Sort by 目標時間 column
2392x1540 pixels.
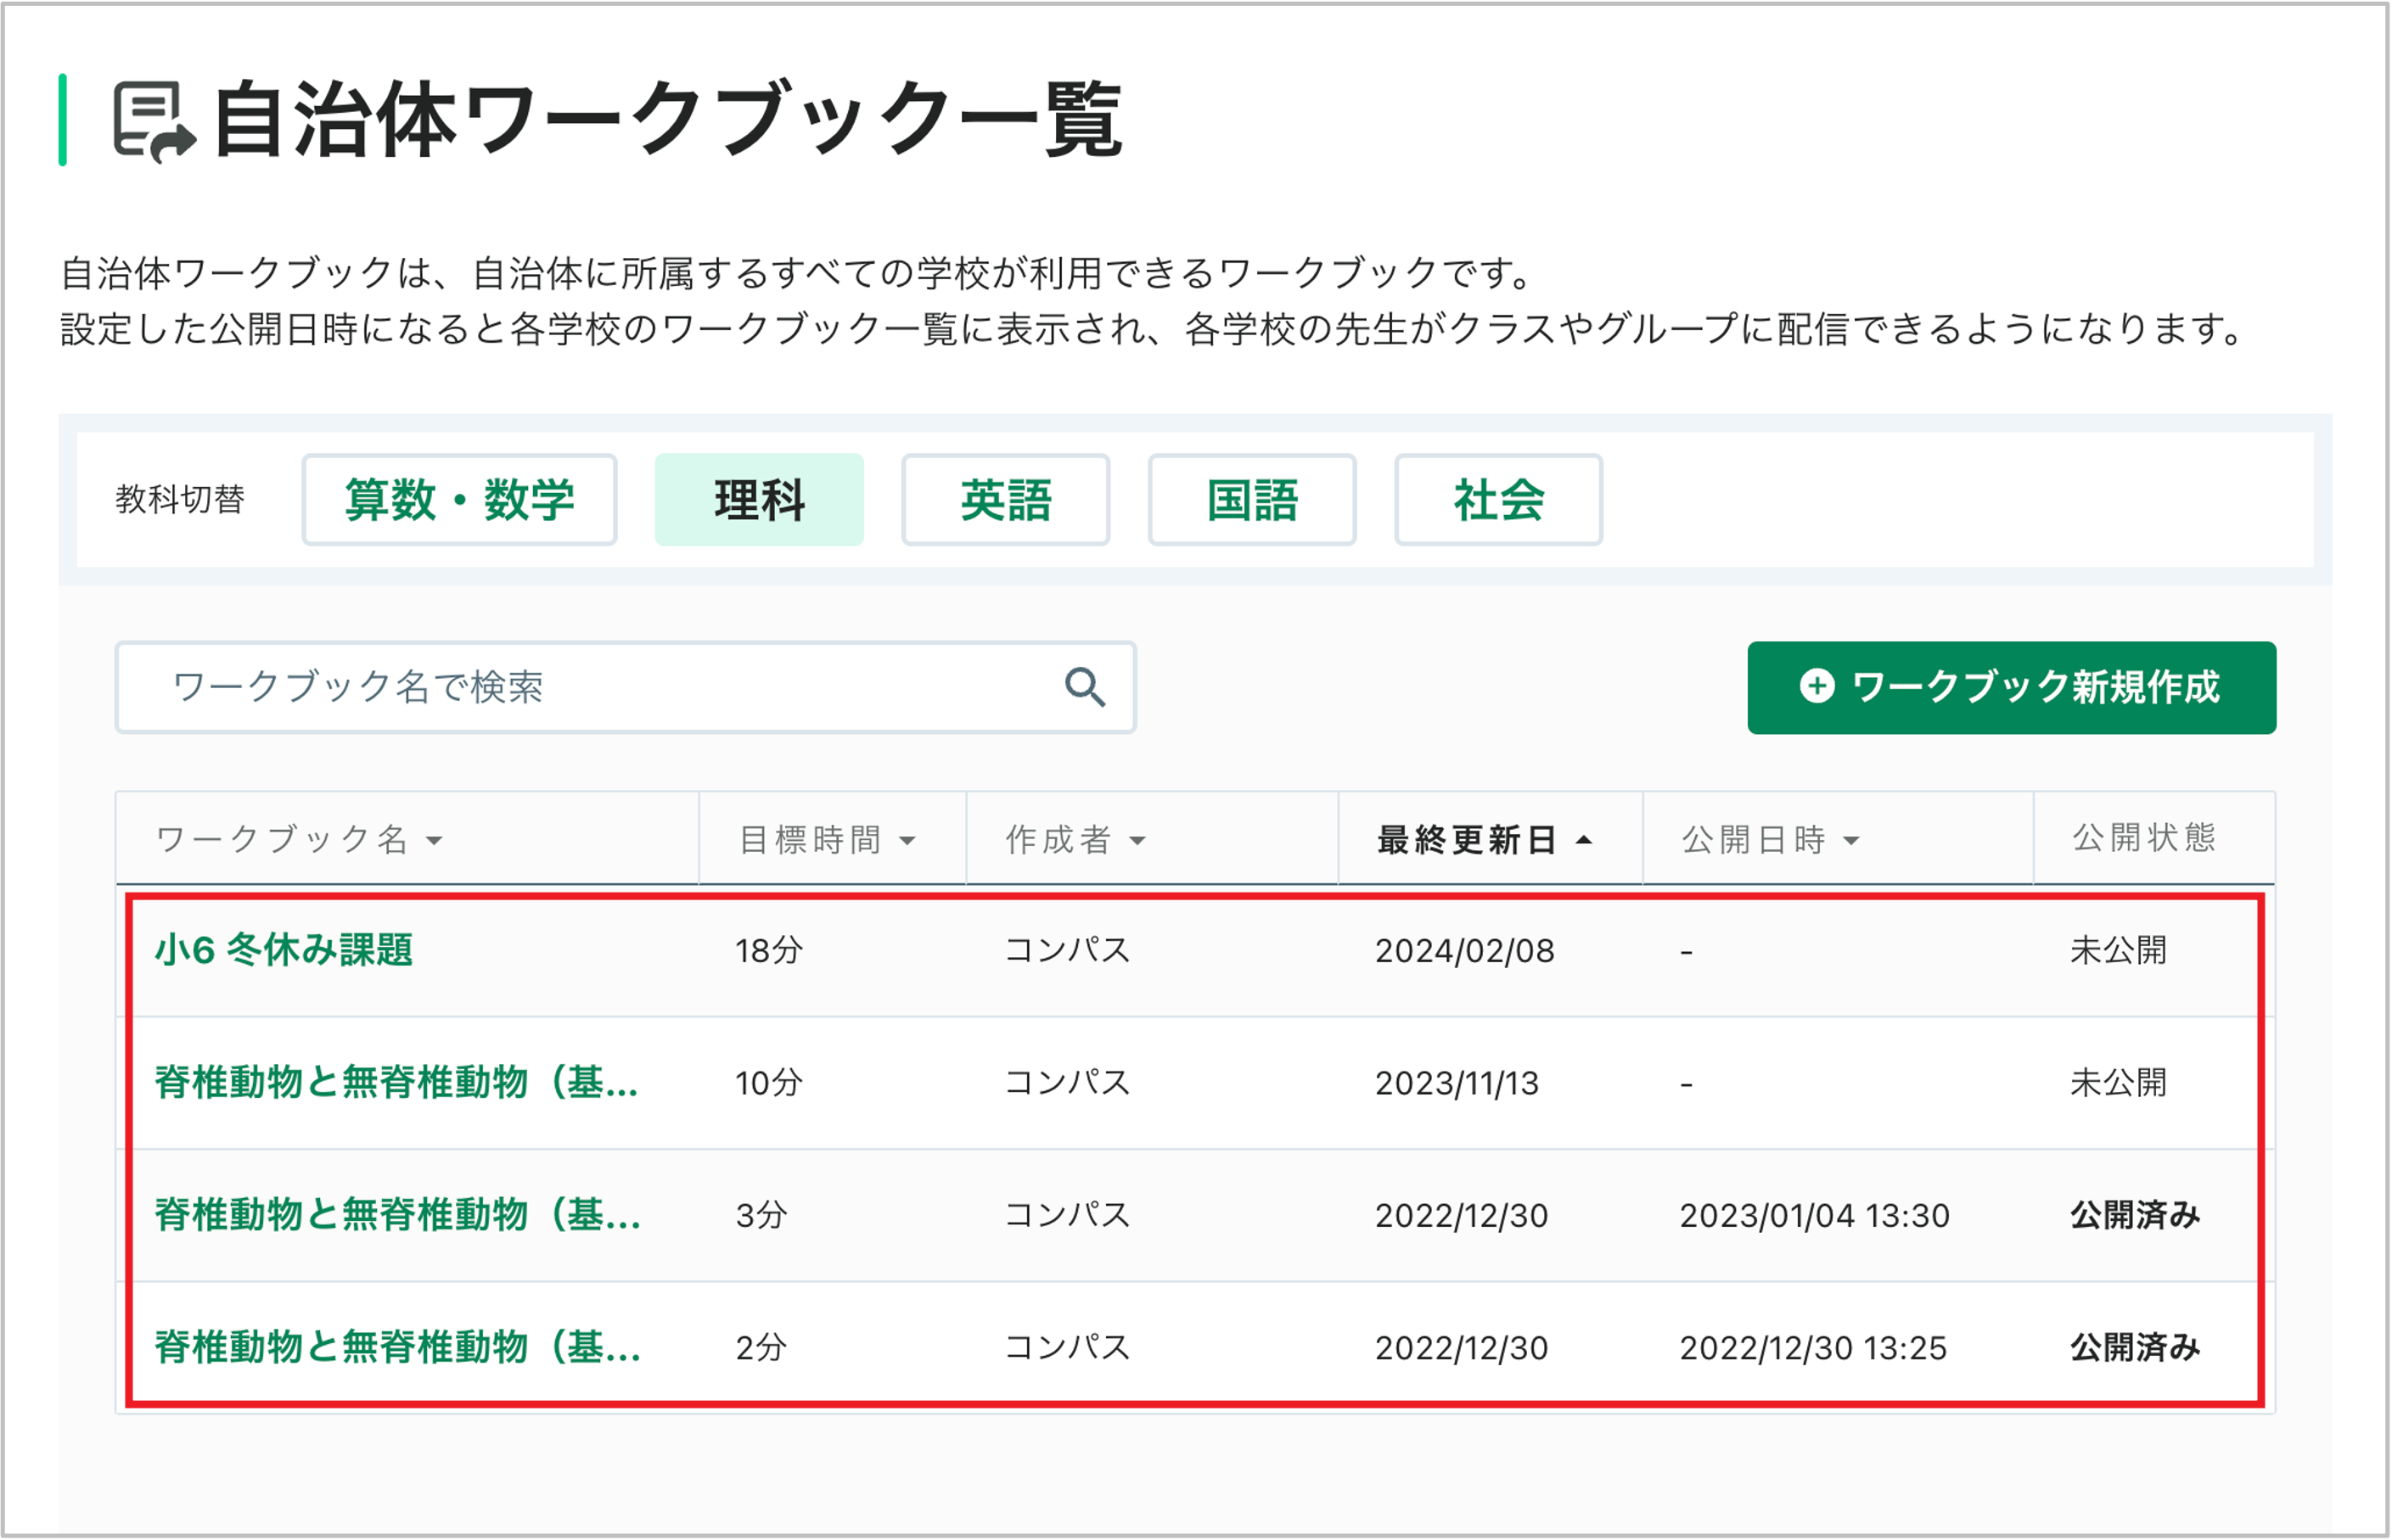tap(828, 840)
